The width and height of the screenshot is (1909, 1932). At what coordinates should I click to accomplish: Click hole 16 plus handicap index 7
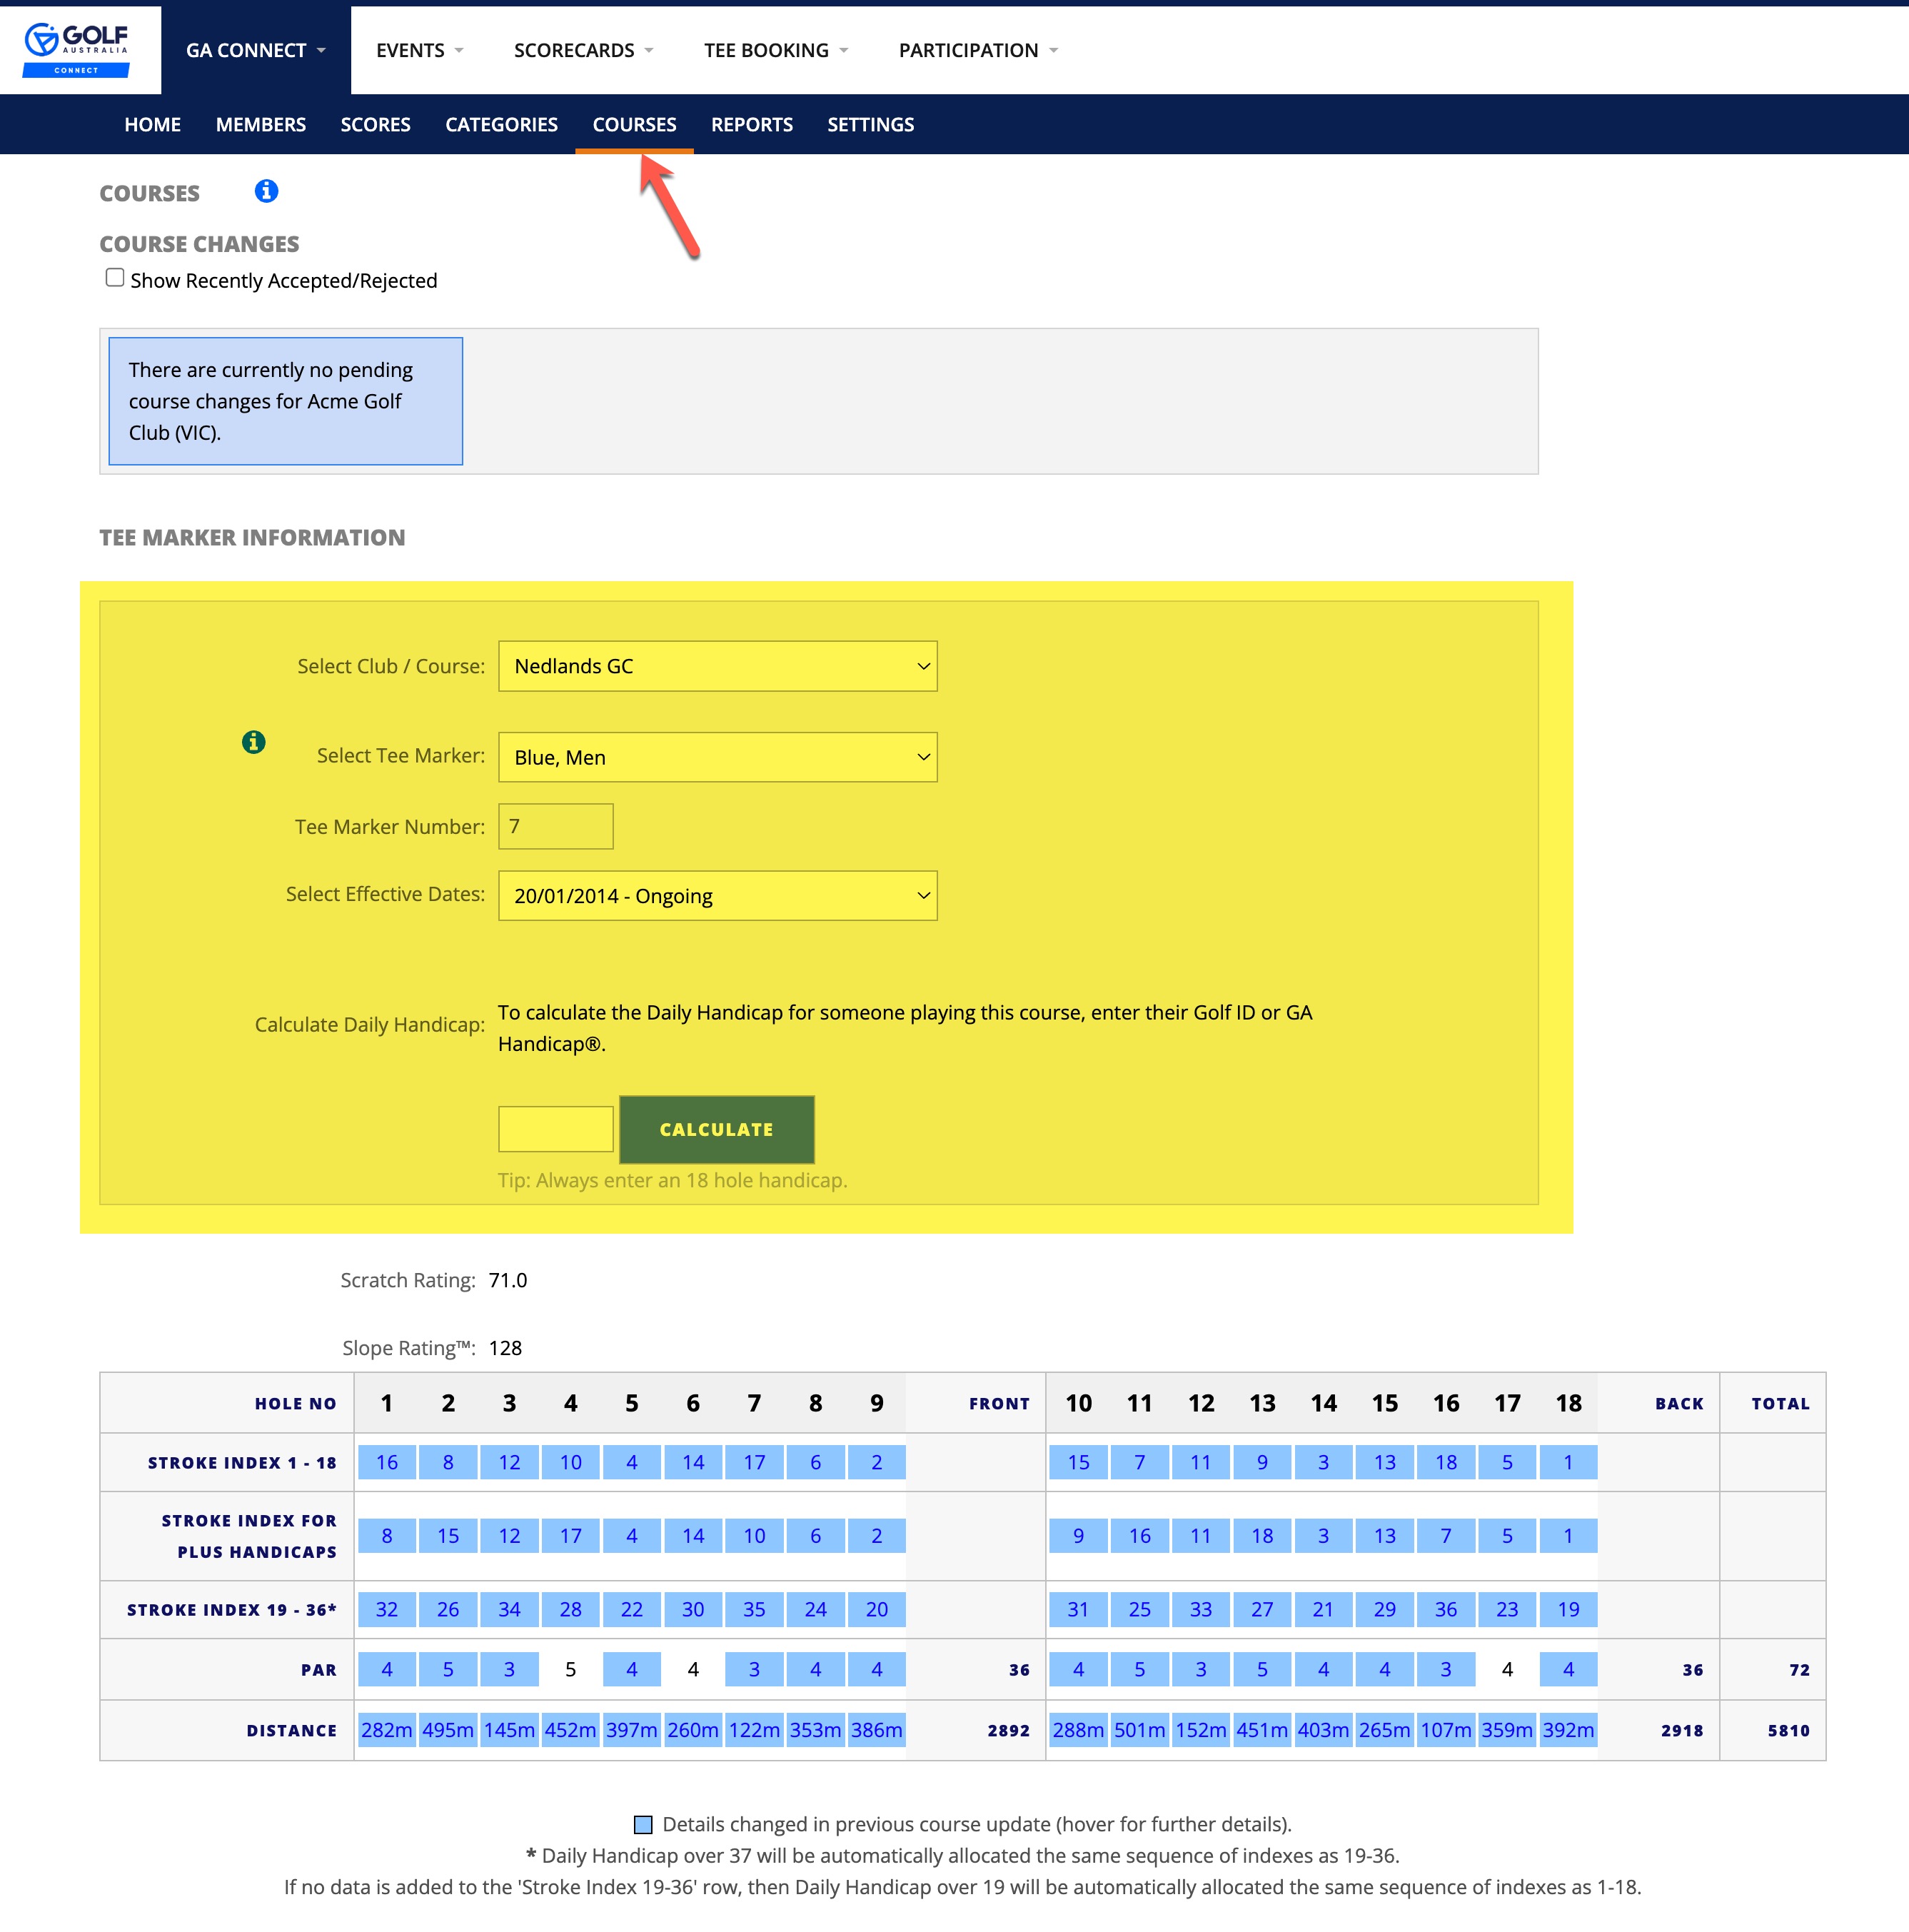coord(1446,1536)
